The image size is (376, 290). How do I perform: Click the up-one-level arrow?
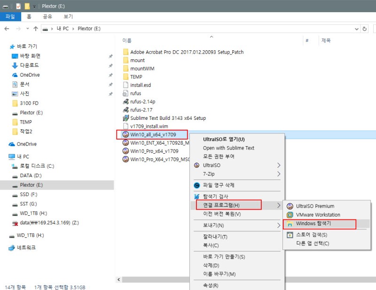pyautogui.click(x=36, y=29)
